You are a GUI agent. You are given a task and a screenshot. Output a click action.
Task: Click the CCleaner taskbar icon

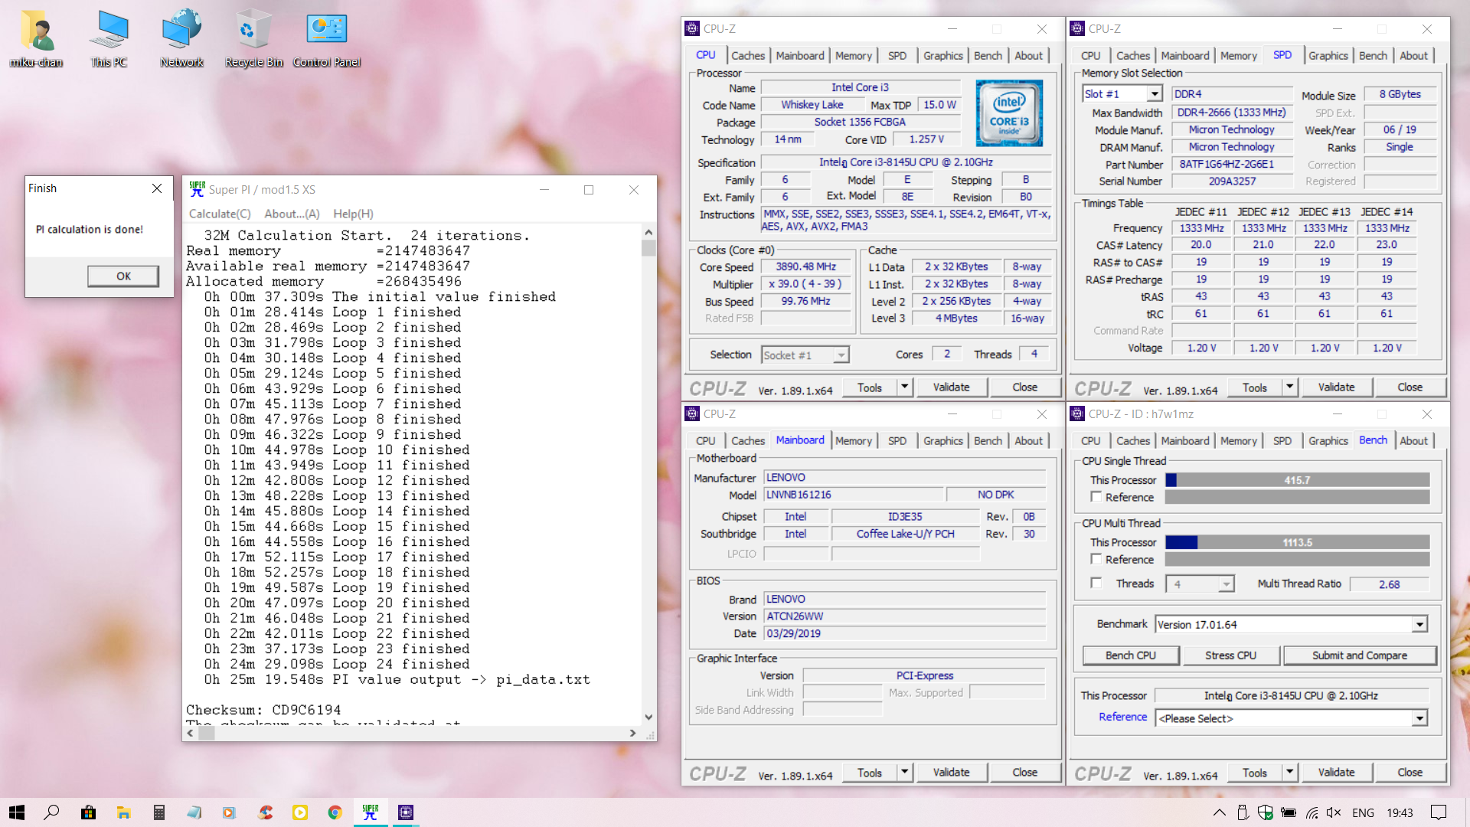(265, 812)
